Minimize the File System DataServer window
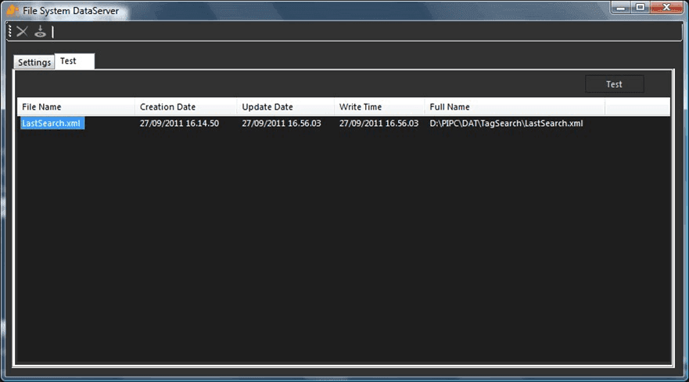This screenshot has width=689, height=382. (x=621, y=8)
